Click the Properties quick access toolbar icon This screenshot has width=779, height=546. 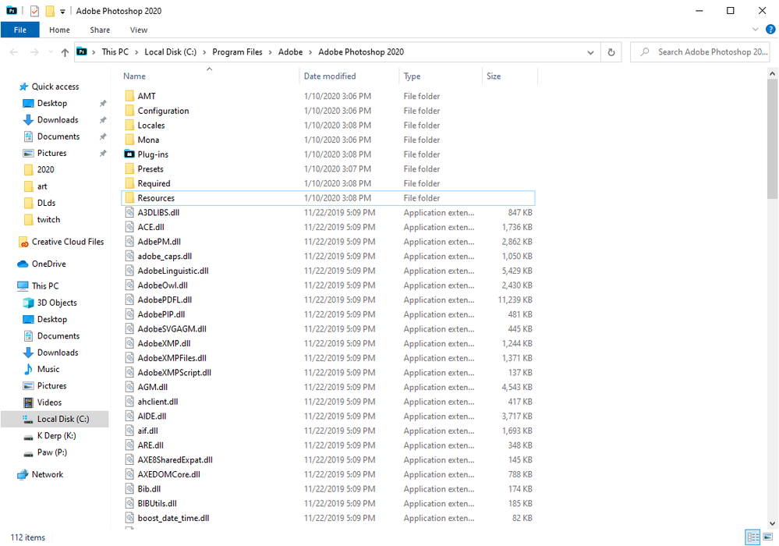click(34, 11)
